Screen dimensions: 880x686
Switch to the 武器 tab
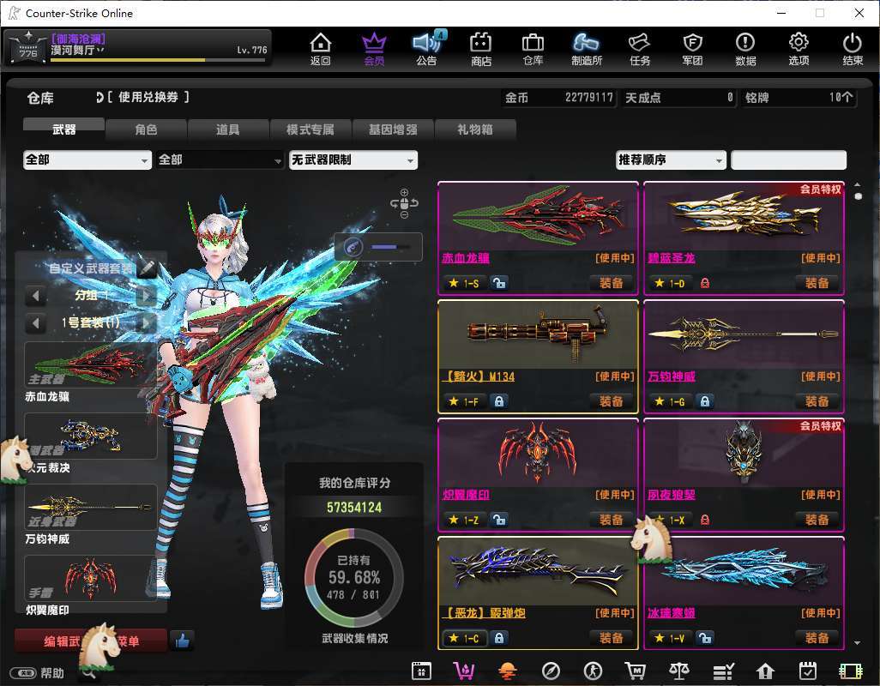click(x=63, y=129)
